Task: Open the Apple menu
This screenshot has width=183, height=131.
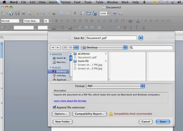Action: coord(4,2)
